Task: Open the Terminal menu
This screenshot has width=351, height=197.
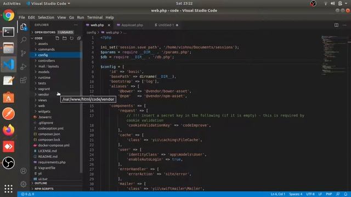Action: (x=95, y=18)
